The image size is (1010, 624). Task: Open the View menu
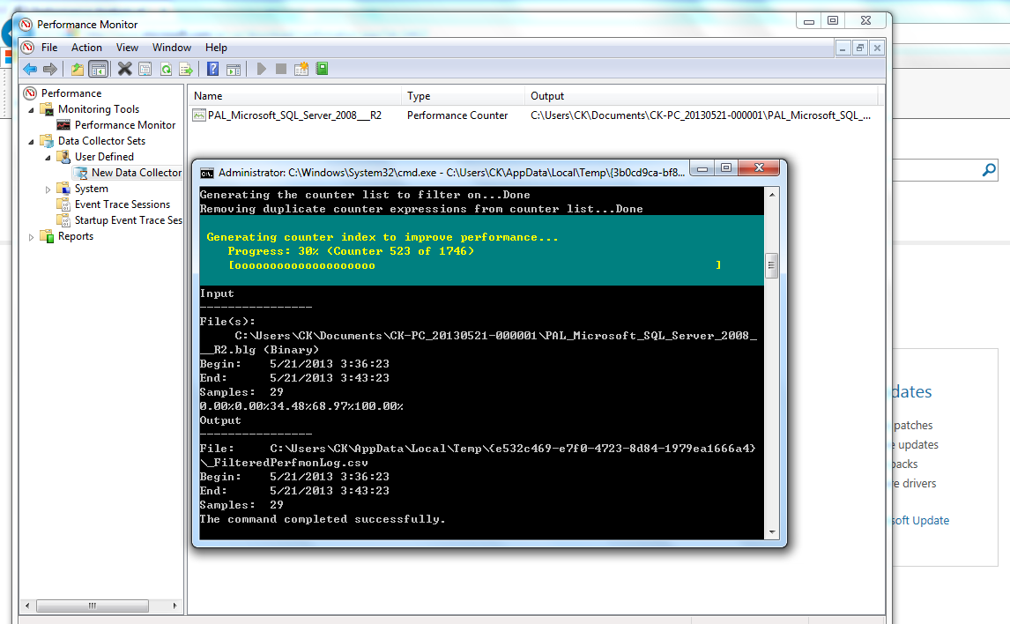tap(127, 48)
